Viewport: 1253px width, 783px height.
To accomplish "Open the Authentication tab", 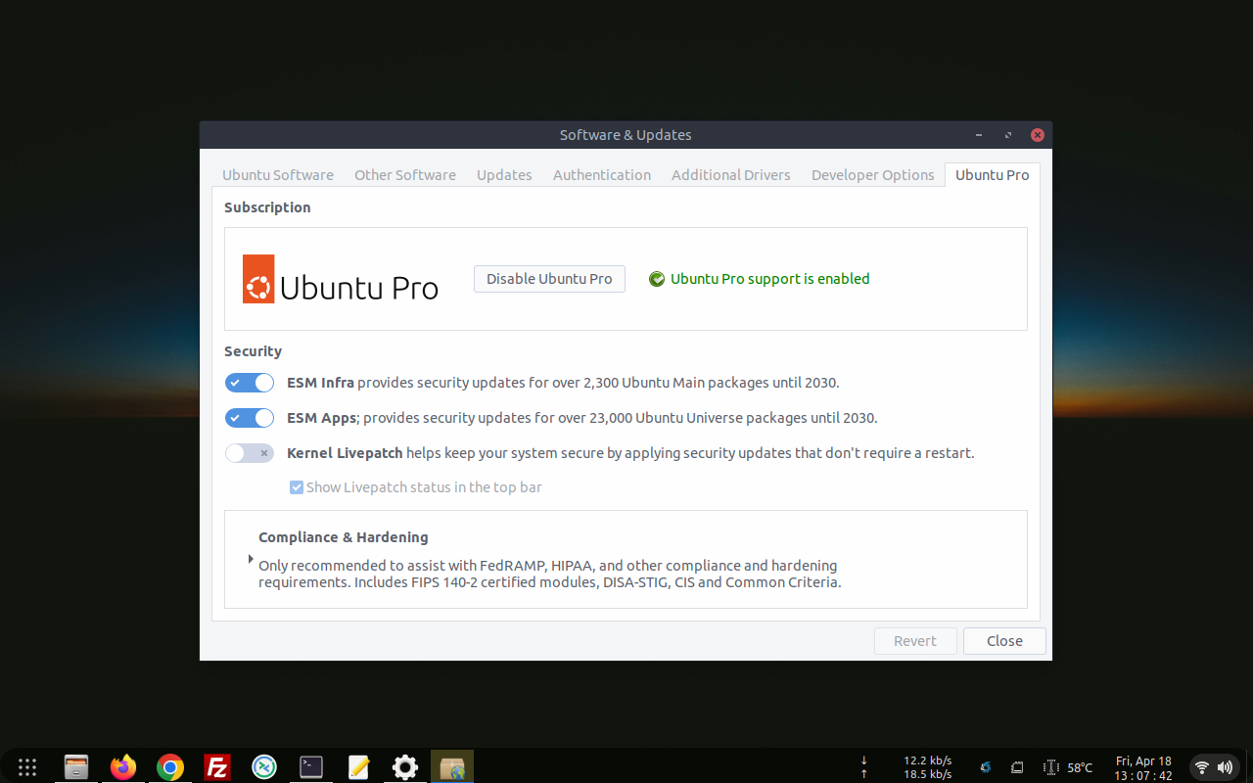I will click(x=602, y=175).
